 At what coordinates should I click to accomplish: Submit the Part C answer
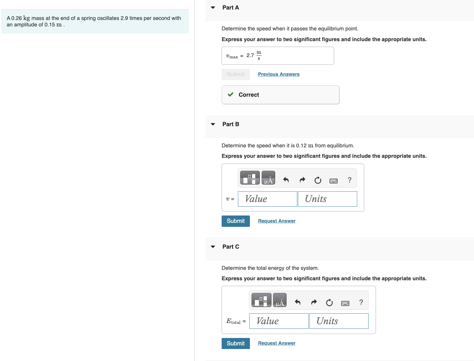235,343
